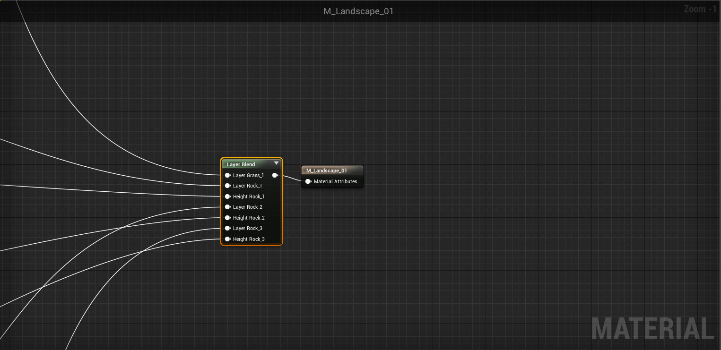Click the Zoom -1 indicator
Screen dimensions: 721x350
[700, 9]
